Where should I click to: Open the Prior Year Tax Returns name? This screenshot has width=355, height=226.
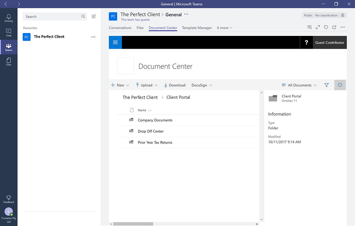(155, 142)
